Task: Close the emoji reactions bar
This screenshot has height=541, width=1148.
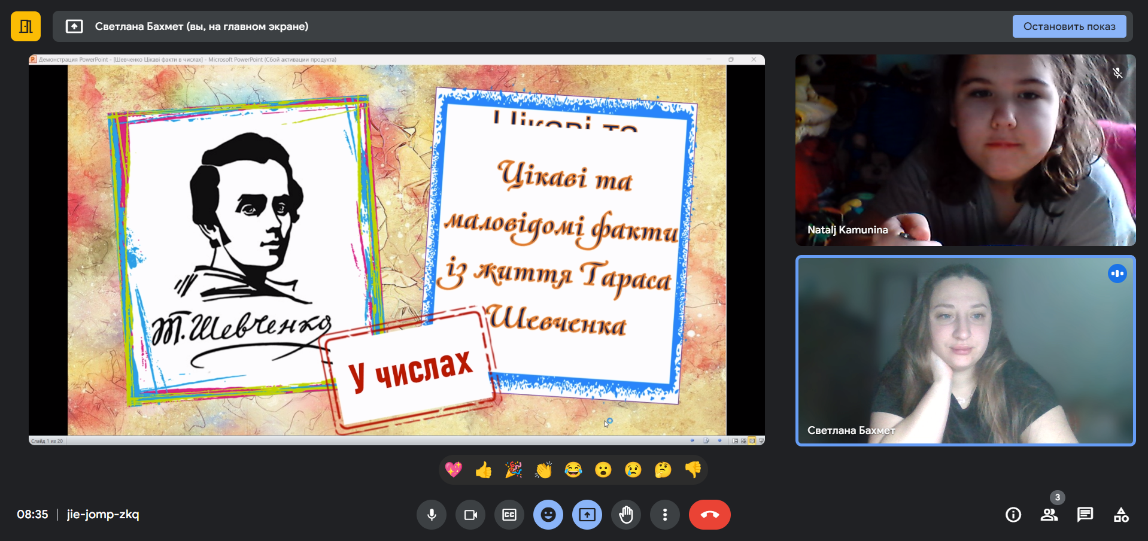Action: 548,515
